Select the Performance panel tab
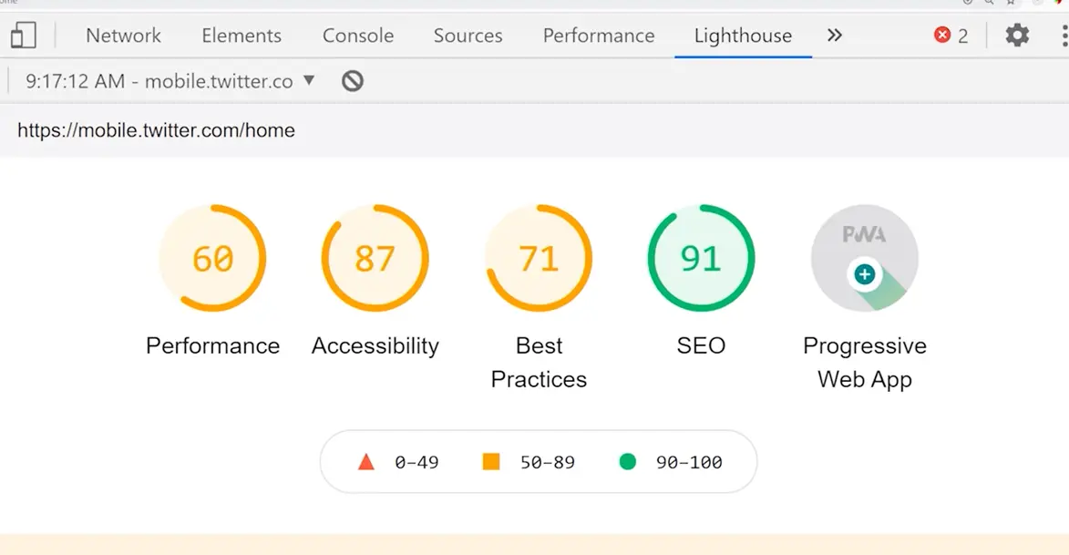The width and height of the screenshot is (1069, 555). (599, 36)
